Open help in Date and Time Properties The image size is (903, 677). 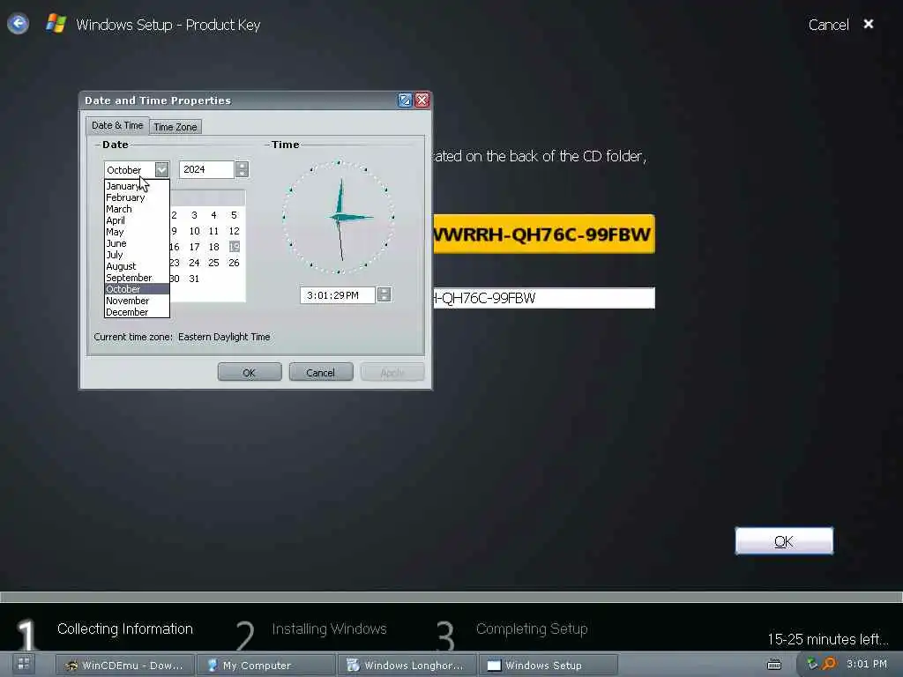click(405, 100)
